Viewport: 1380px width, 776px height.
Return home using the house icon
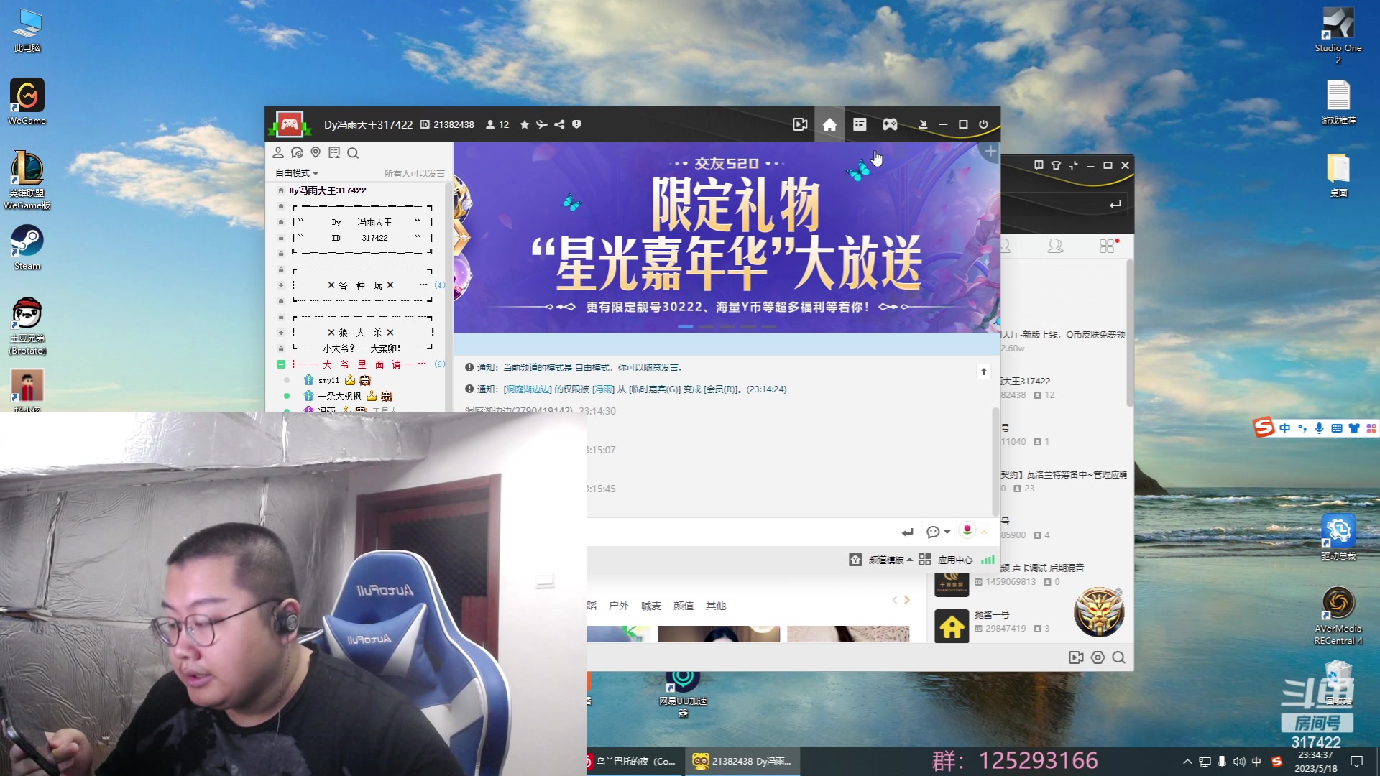(829, 124)
